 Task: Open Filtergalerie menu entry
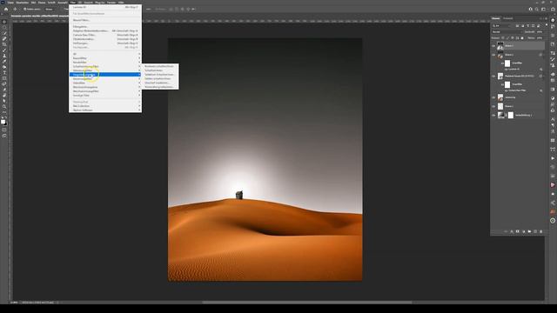pyautogui.click(x=105, y=27)
